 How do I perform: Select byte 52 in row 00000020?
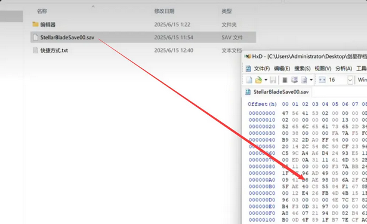click(x=285, y=127)
